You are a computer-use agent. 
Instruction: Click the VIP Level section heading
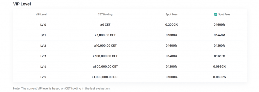pos(22,4)
